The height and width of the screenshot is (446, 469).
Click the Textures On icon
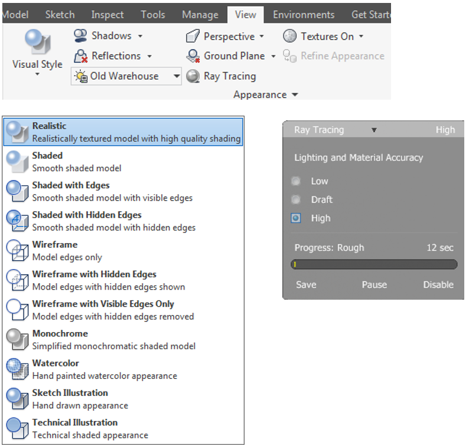pyautogui.click(x=289, y=37)
